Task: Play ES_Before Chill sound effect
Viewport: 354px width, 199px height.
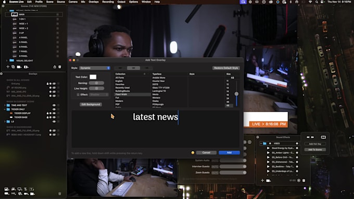Action: pos(268,157)
